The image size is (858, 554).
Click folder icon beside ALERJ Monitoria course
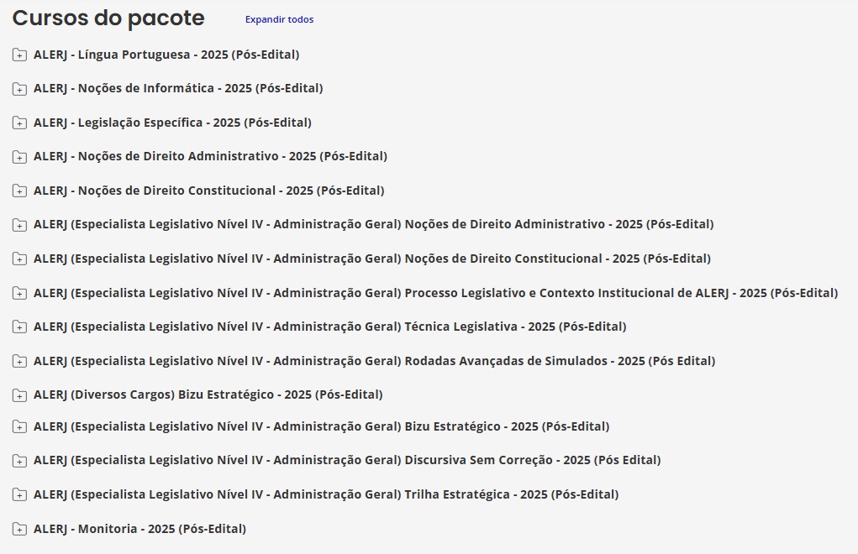(x=19, y=530)
